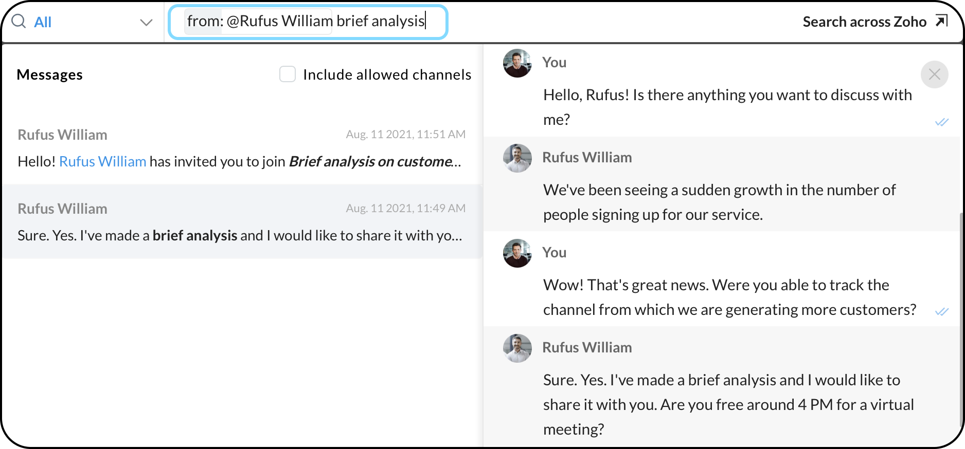Click the blue Rufus William mention link
The width and height of the screenshot is (965, 449).
pyautogui.click(x=103, y=161)
